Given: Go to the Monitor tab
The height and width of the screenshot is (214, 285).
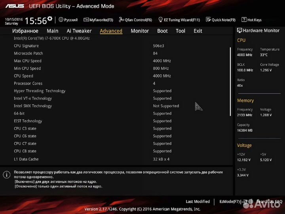Looking at the screenshot, I should pyautogui.click(x=140, y=31).
